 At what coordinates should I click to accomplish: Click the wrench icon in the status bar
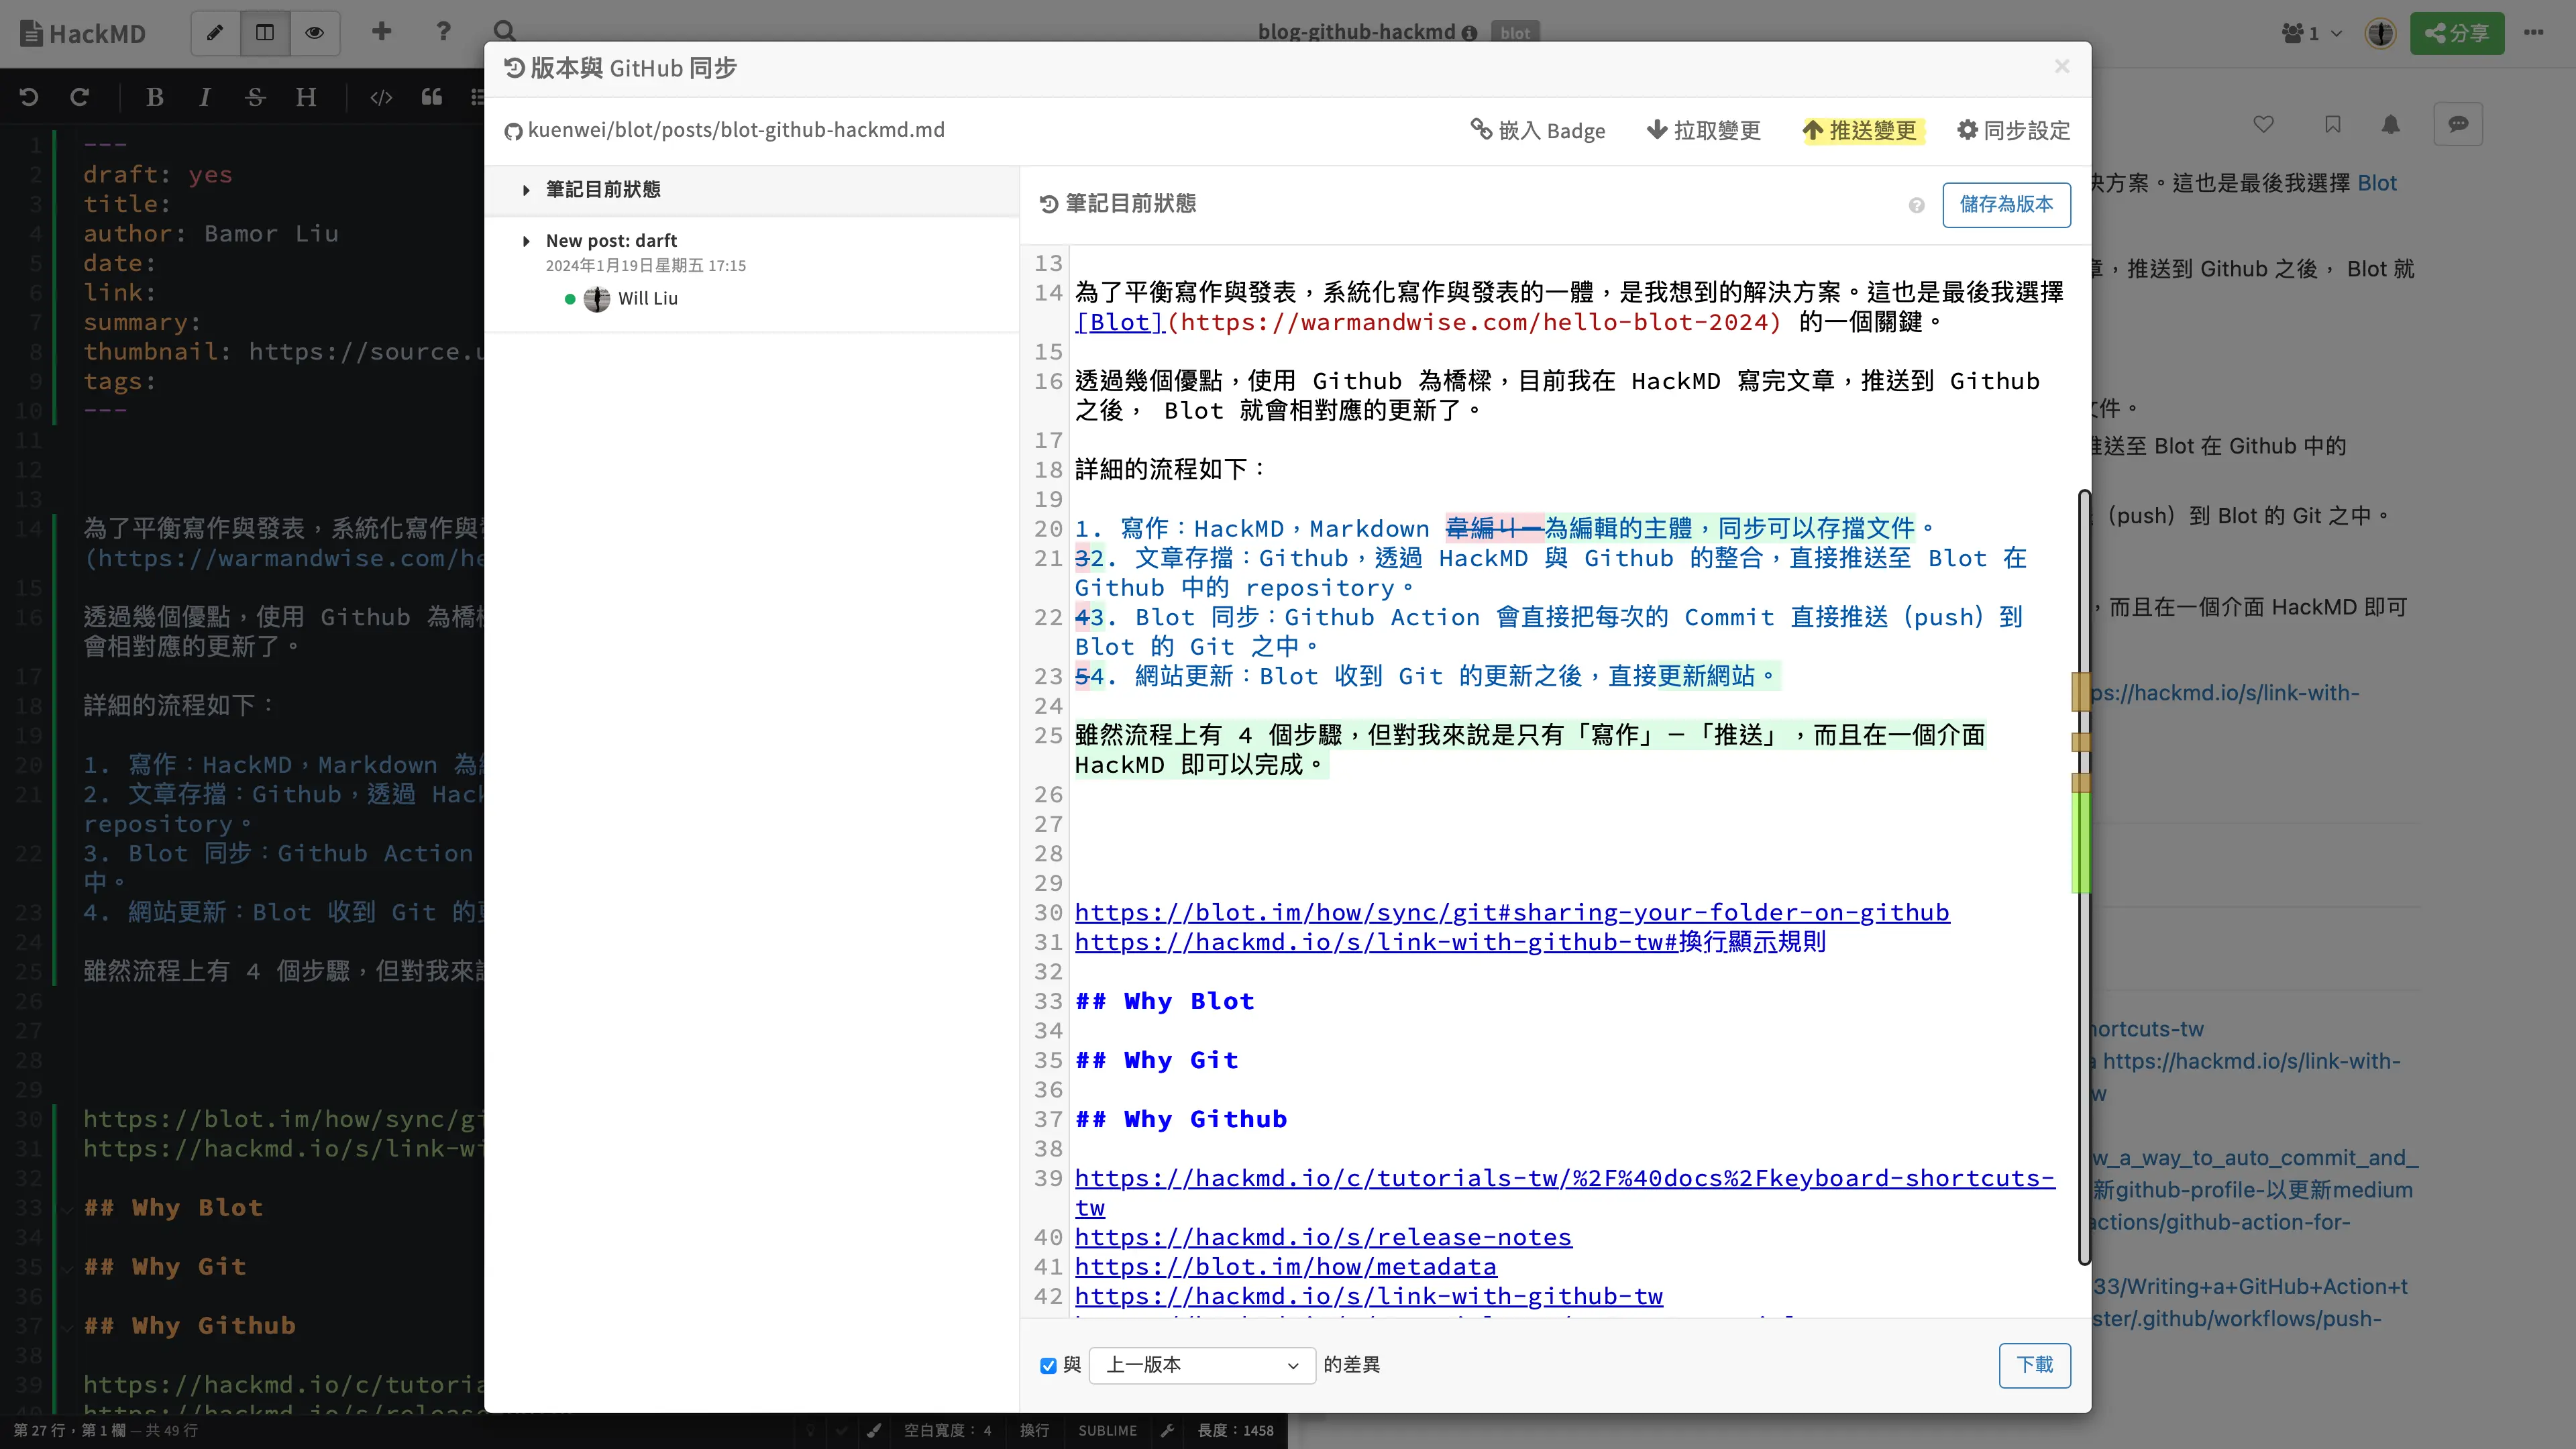pos(1167,1431)
